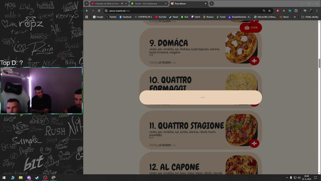Screen dimensions: 321x181
Task: Click the 10. QUATTRO heading text
Action: click(x=171, y=80)
